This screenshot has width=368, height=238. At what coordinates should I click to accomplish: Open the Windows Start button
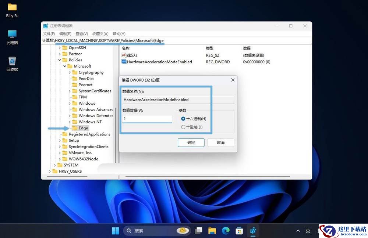point(115,231)
